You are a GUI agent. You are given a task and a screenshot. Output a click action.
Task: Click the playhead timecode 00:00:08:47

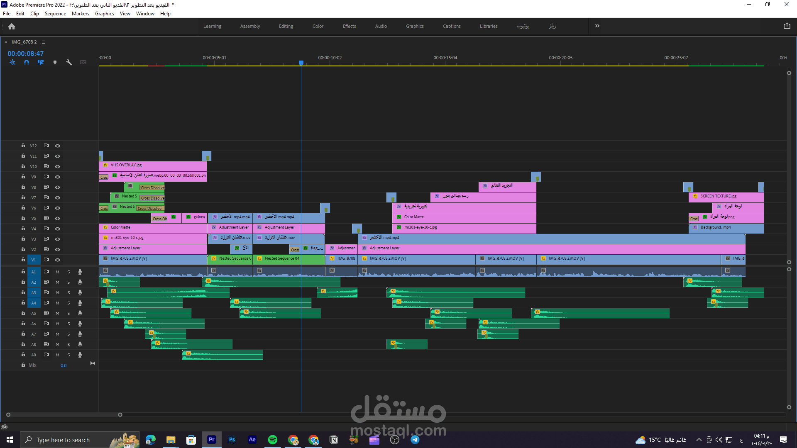[25, 54]
